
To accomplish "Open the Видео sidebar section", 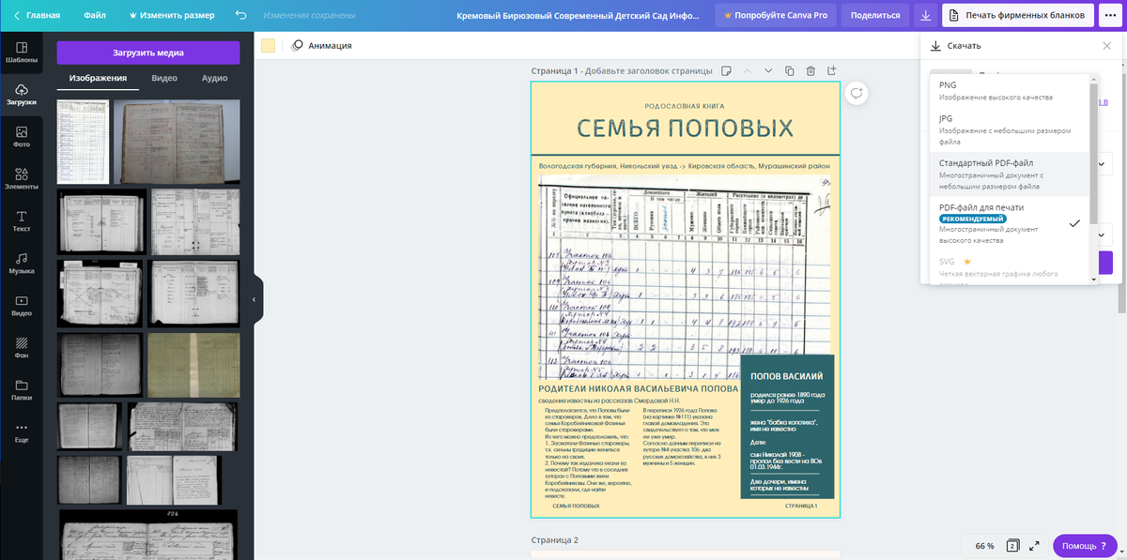I will coord(22,305).
